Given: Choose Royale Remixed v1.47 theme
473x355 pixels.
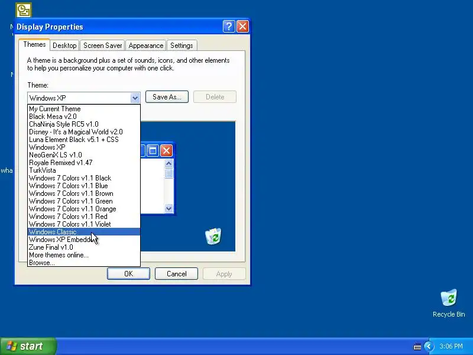Looking at the screenshot, I should pos(84,163).
